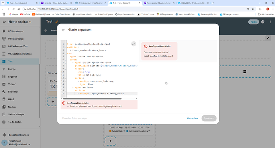The height and width of the screenshot is (148, 275).
Task: Open the Hirschmann user profile avatar
Action: pyautogui.click(x=4, y=142)
